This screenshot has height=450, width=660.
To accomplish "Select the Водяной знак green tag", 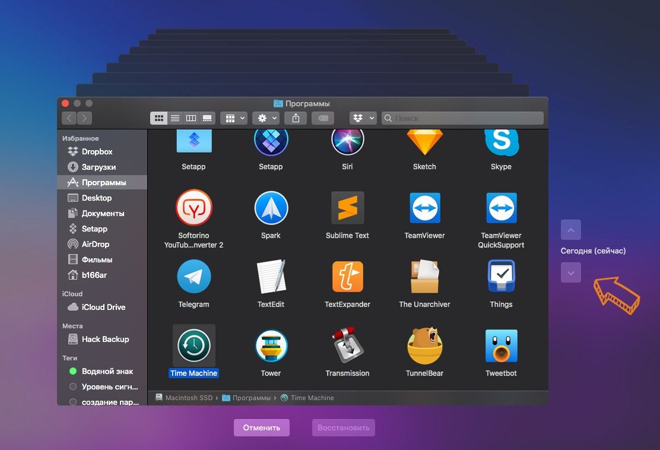I will [x=102, y=371].
